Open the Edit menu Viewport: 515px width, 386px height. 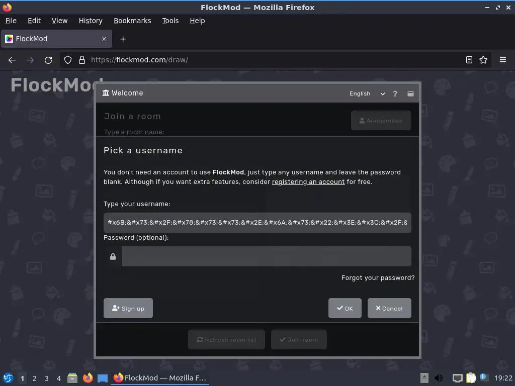[34, 21]
